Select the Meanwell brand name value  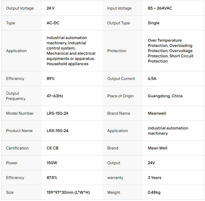pos(157,113)
